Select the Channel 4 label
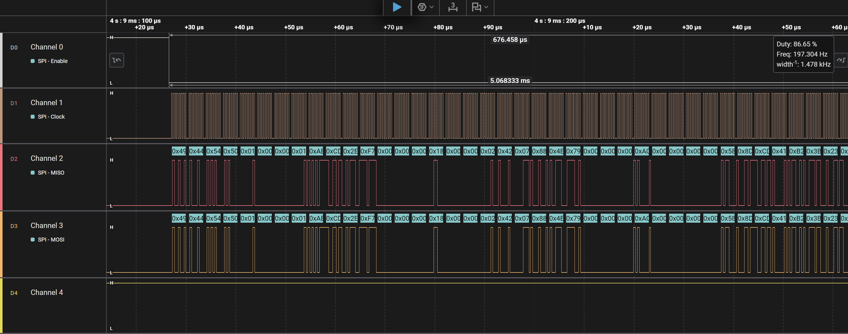Image resolution: width=848 pixels, height=334 pixels. point(47,293)
